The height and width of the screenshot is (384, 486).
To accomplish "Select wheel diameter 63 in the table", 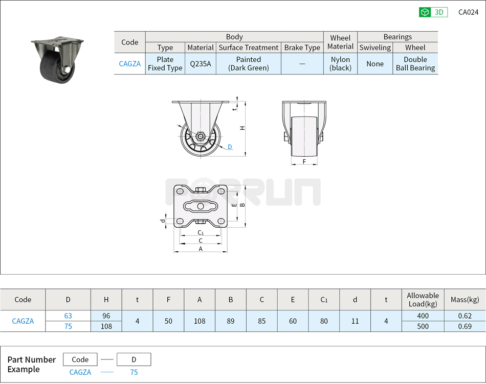I will (x=68, y=316).
